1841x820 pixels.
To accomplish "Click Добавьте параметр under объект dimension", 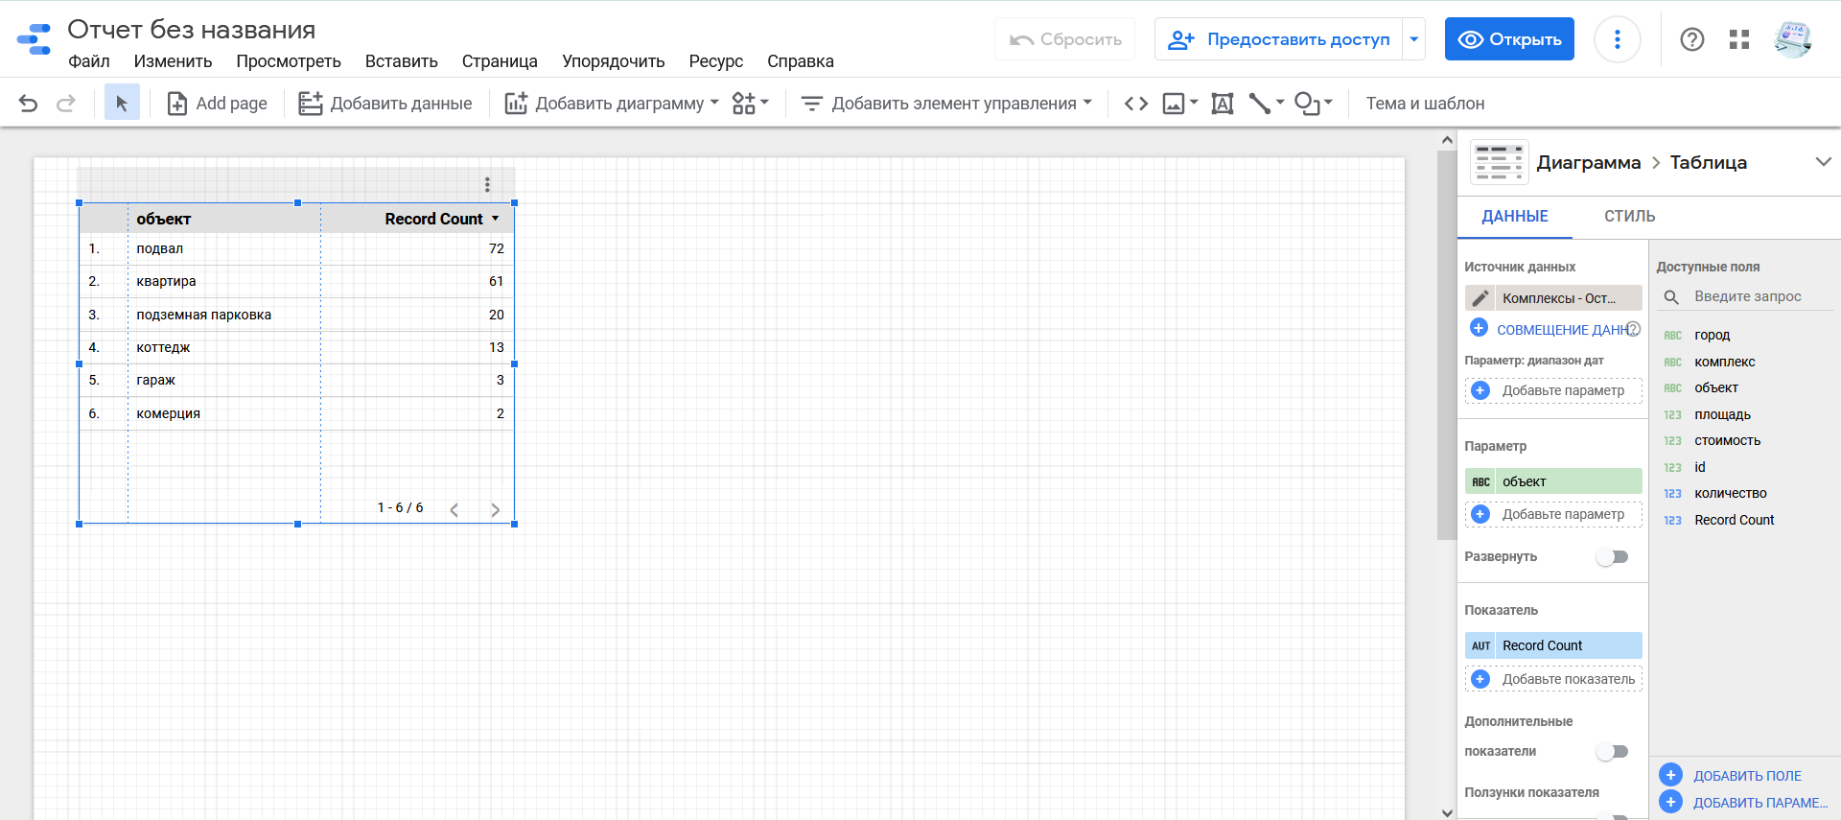I will 1553,514.
